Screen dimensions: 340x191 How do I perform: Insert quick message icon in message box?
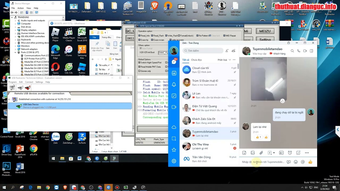288,162
